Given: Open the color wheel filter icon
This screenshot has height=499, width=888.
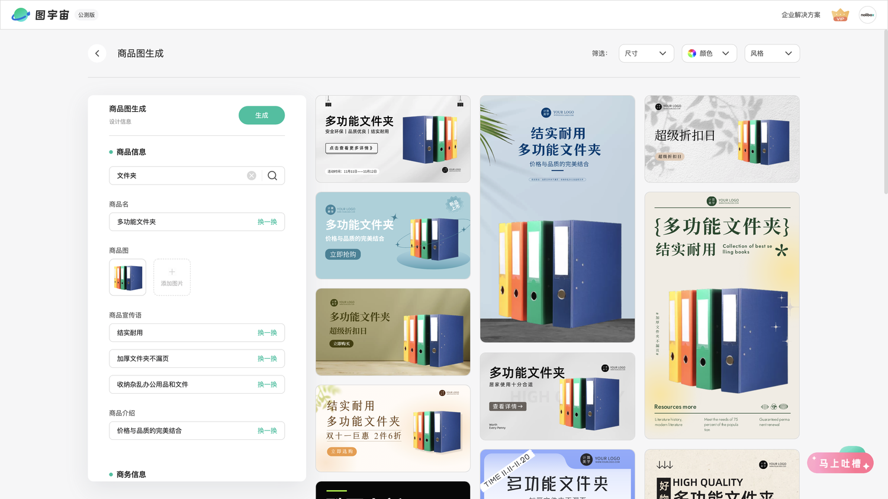Looking at the screenshot, I should [692, 53].
